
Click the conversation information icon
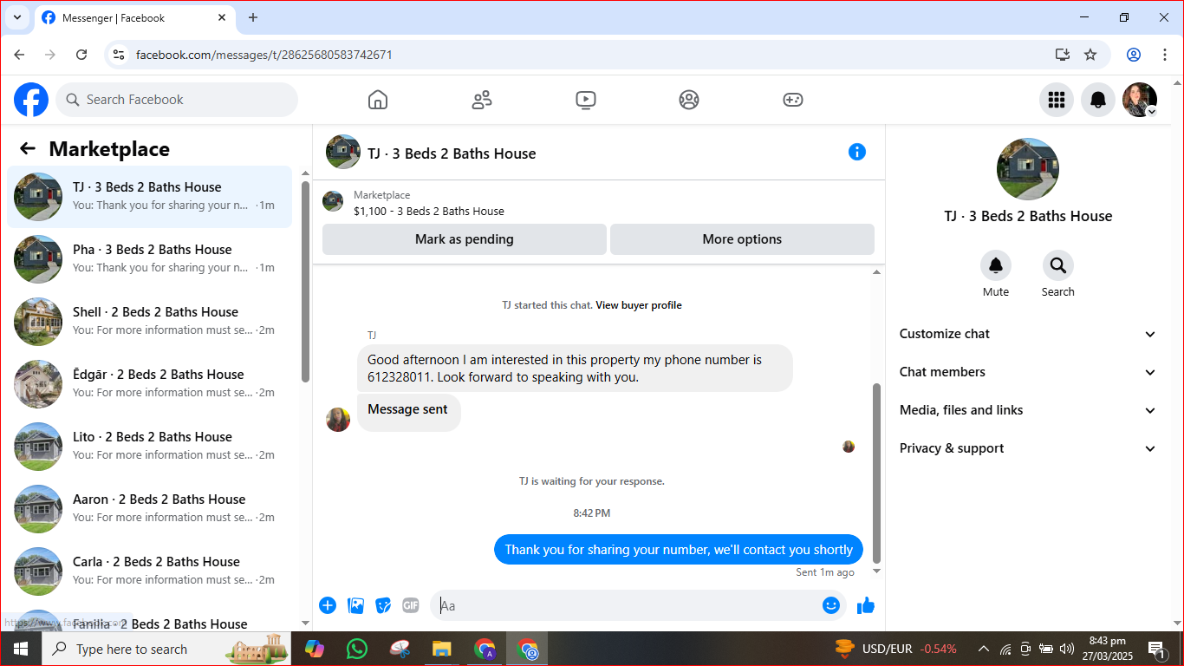tap(857, 152)
